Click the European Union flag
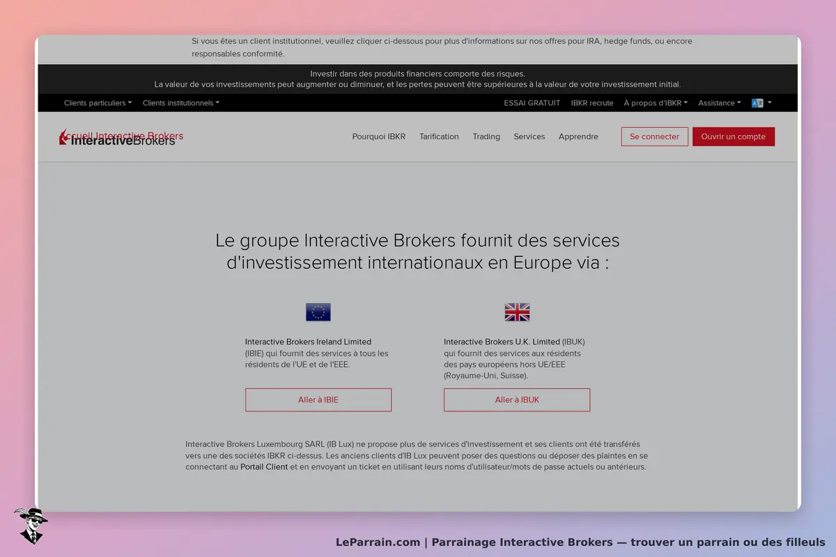This screenshot has width=836, height=557. 318,312
